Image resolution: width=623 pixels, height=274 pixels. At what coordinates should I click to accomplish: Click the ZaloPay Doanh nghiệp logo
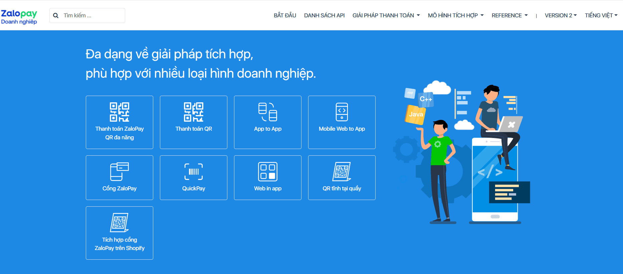tap(19, 17)
